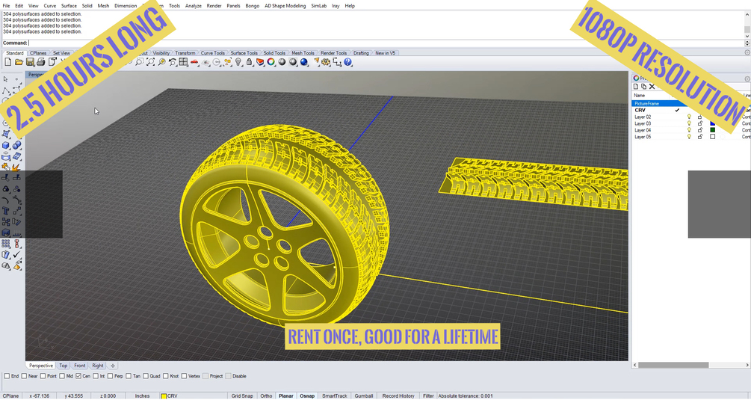Open the Help question mark icon
The image size is (751, 400).
coord(348,62)
